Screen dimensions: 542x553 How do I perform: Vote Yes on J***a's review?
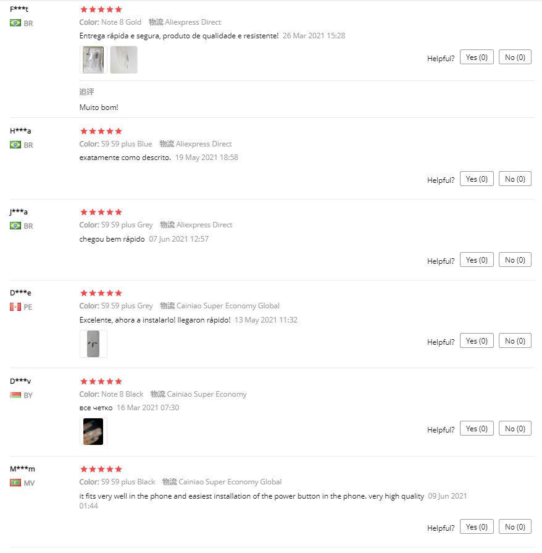pyautogui.click(x=477, y=260)
